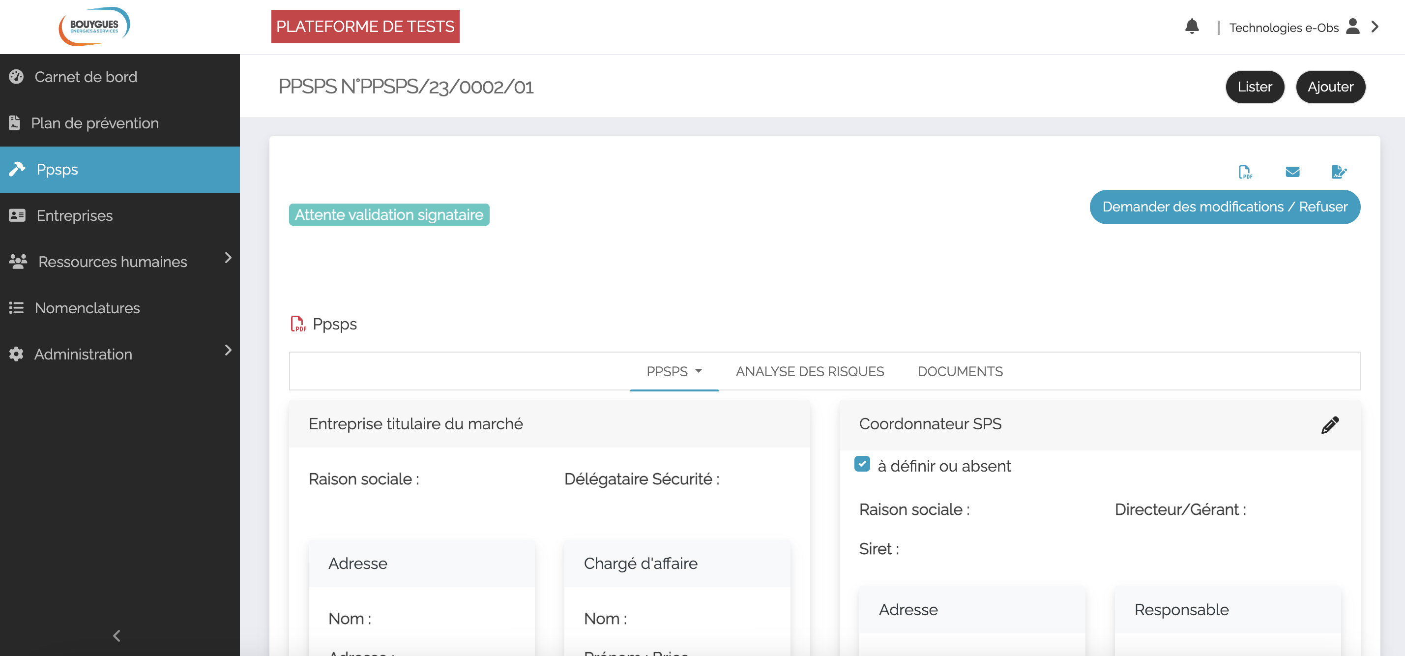Viewport: 1405px width, 656px height.
Task: Expand the user menu chevron
Action: (1375, 27)
